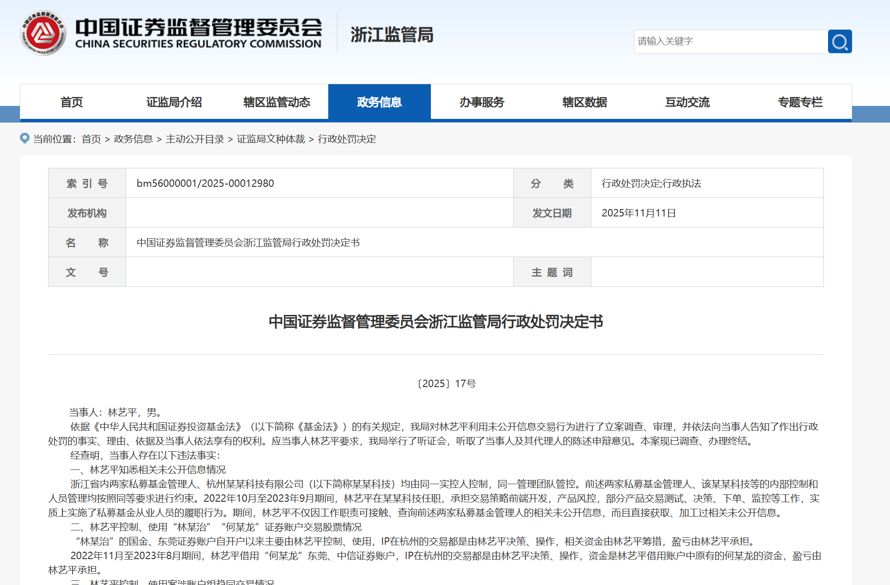Viewport: 890px width, 585px height.
Task: Open the 辖区数据 section
Action: tap(584, 102)
